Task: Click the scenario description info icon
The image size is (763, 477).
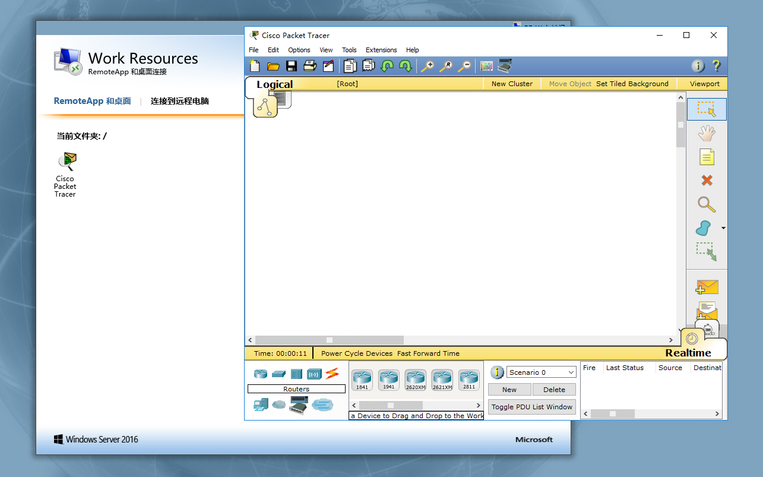Action: 498,372
